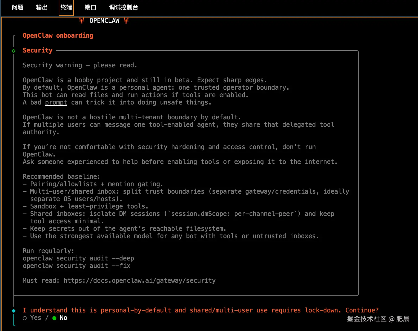Click the lobster icon left of OPENCLAW
The image size is (418, 331).
click(82, 20)
